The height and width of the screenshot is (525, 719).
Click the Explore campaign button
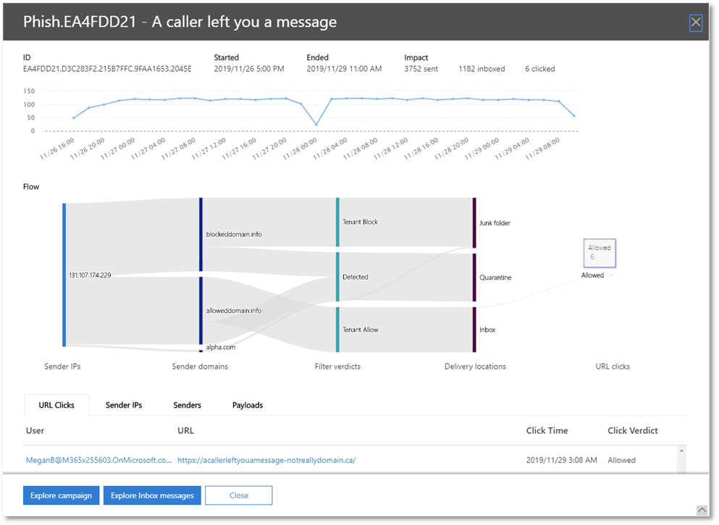point(61,495)
